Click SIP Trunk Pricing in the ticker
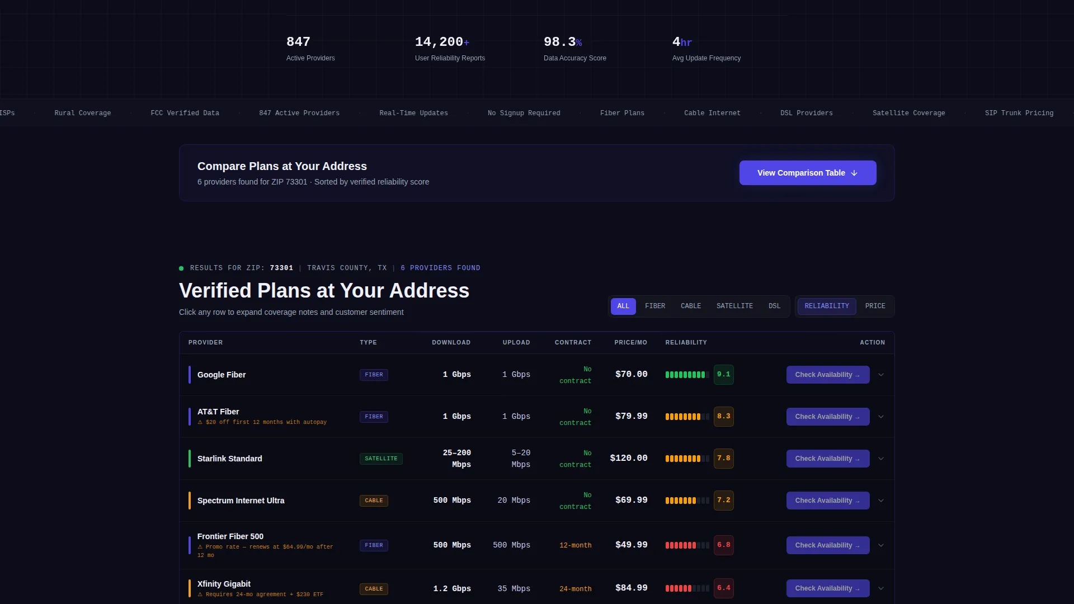Viewport: 1074px width, 604px height. (x=1019, y=113)
